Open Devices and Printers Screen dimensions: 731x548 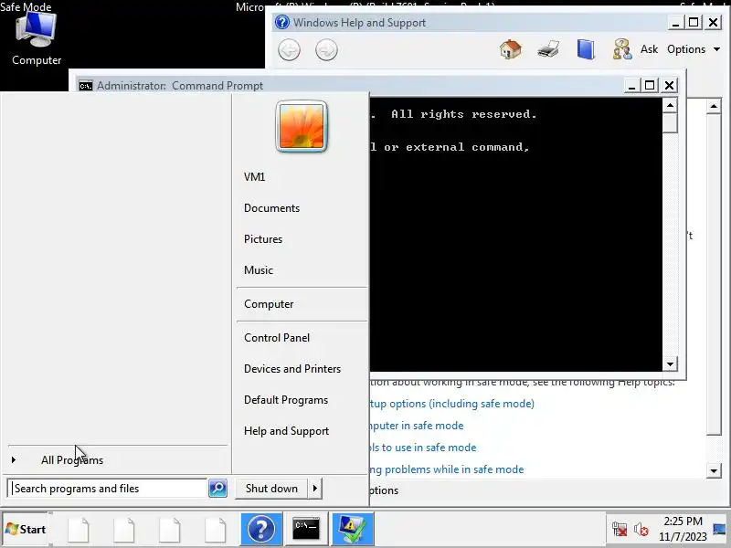292,369
